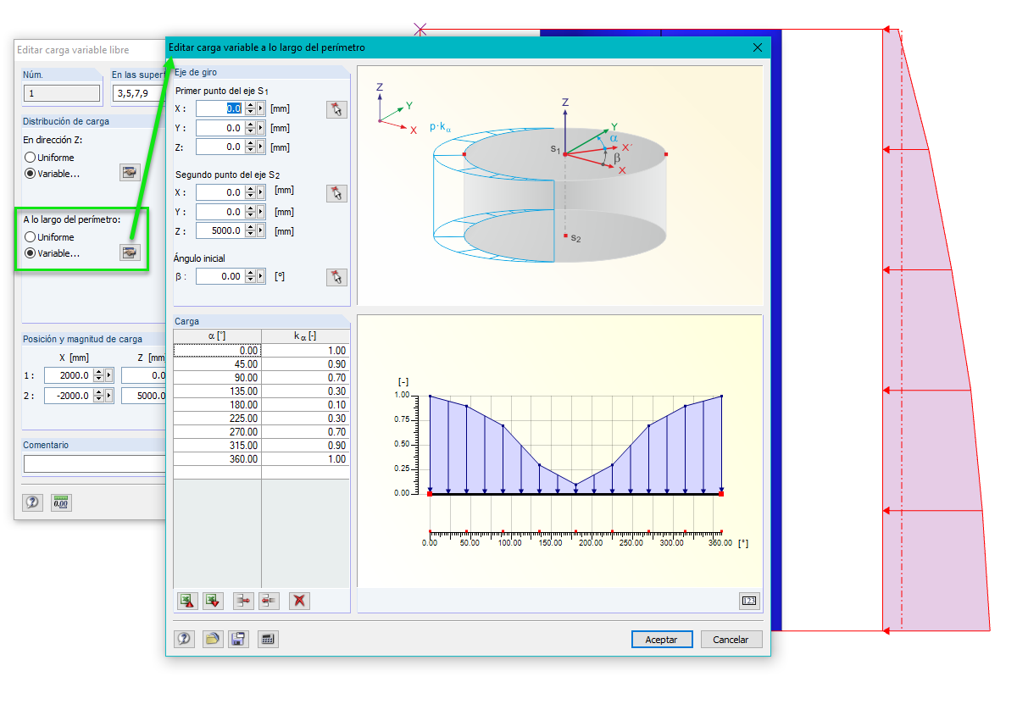Click Cancelar to dismiss the dialog
1017x721 pixels.
[x=731, y=640]
